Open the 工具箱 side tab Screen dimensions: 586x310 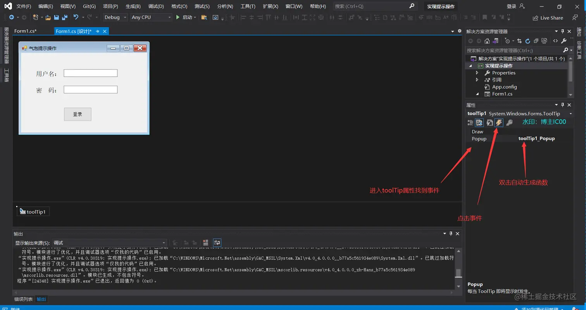(x=6, y=75)
